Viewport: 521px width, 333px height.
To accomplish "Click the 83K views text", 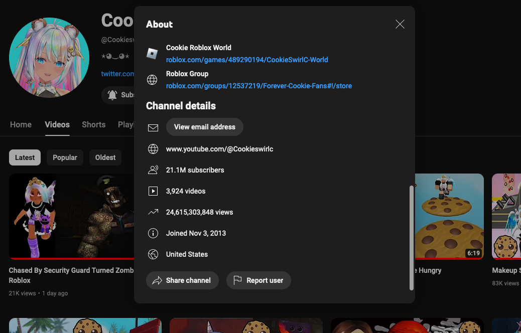I will tap(505, 283).
